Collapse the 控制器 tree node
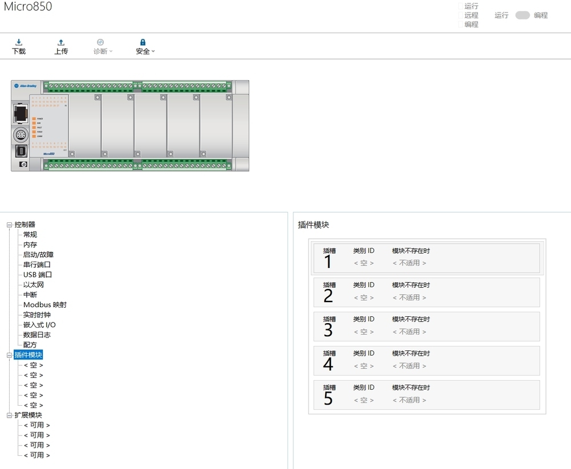The width and height of the screenshot is (571, 469). [10, 225]
